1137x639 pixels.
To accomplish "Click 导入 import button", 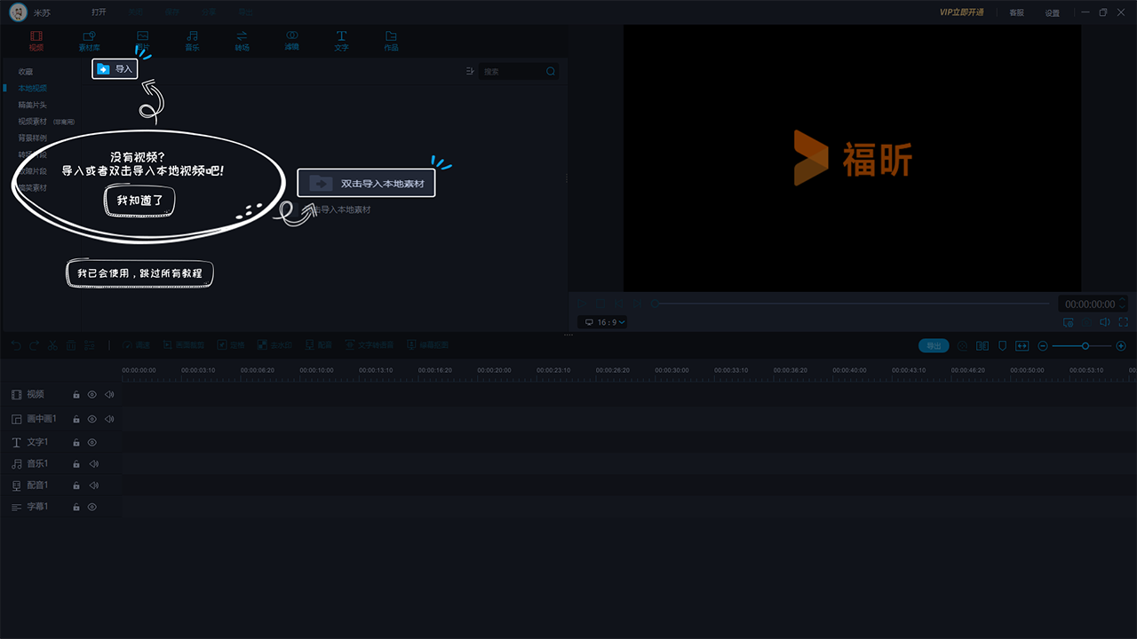I will [115, 68].
